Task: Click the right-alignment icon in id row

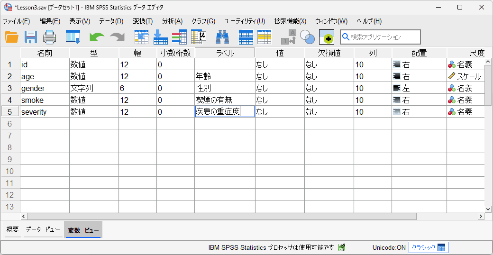Action: 396,64
